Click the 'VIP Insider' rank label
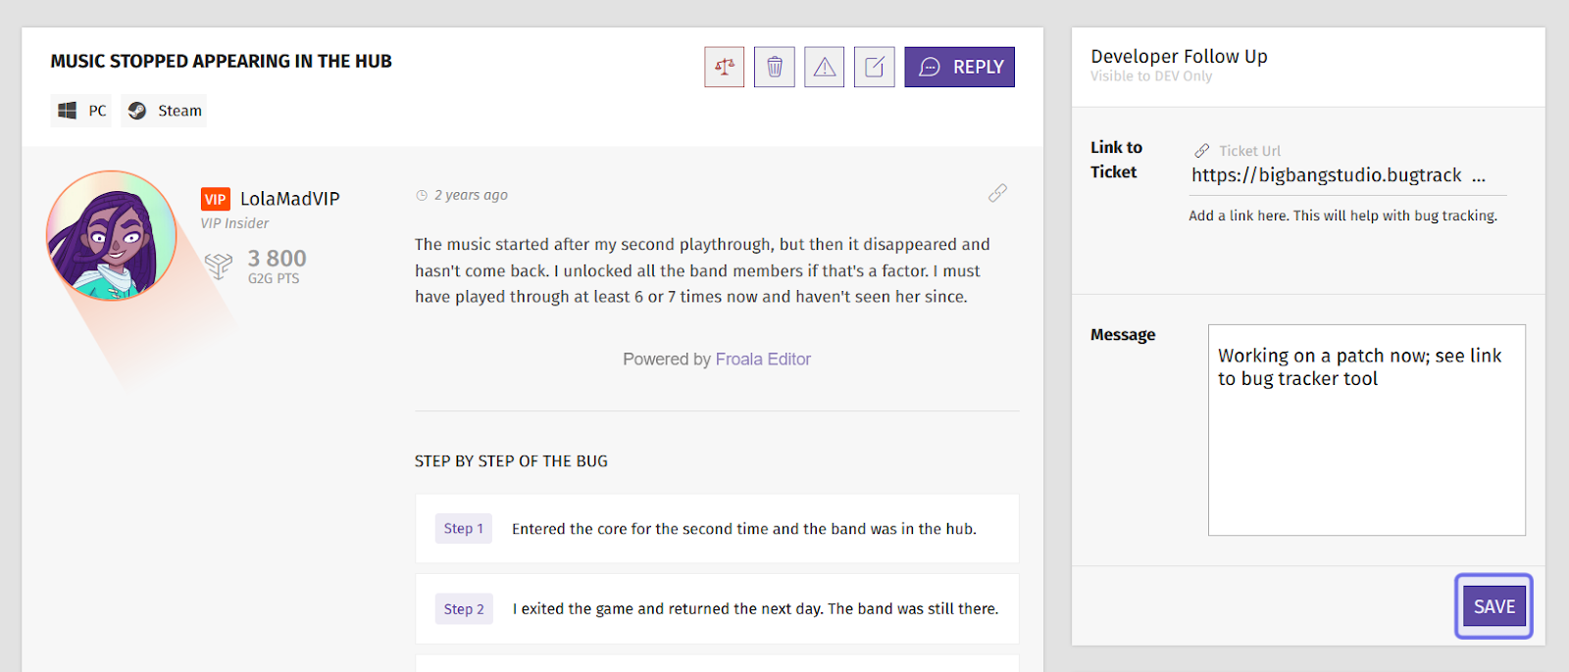This screenshot has height=672, width=1569. click(234, 223)
